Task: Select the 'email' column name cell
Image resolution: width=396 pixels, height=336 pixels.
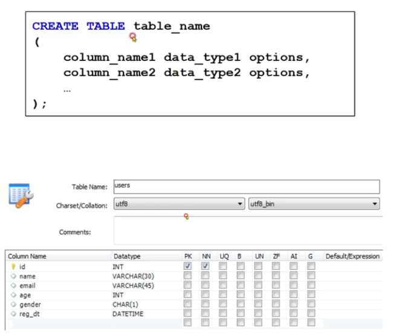Action: click(28, 285)
